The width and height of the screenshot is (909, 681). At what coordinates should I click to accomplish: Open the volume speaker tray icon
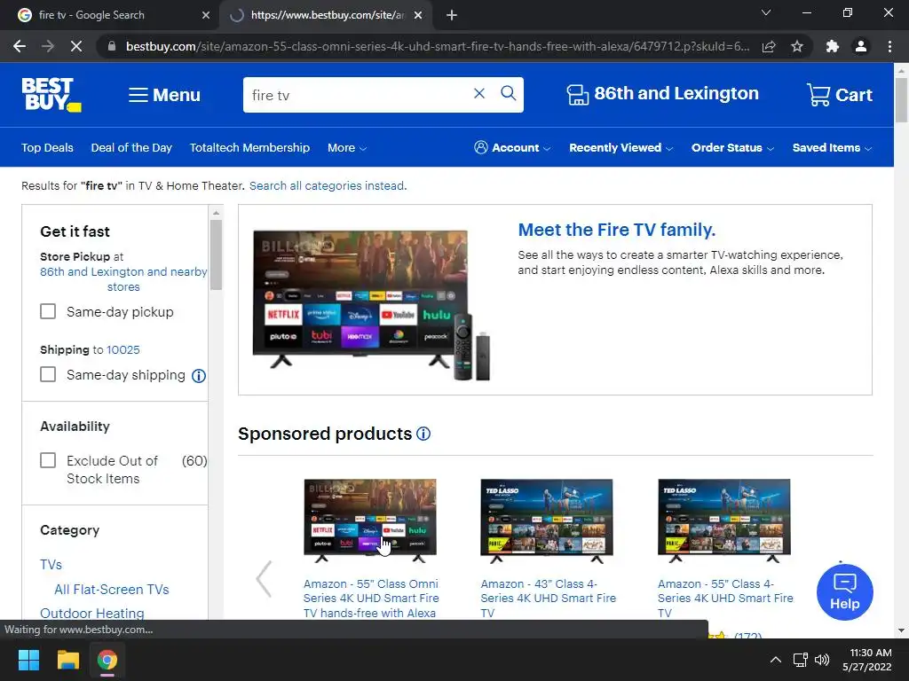[x=822, y=660]
